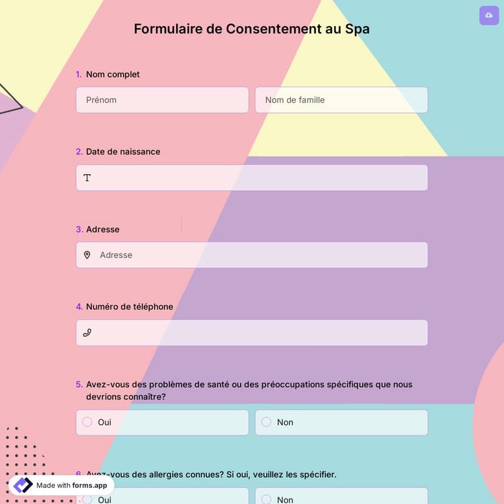
Task: Focus the Prénom input field
Action: tap(162, 100)
